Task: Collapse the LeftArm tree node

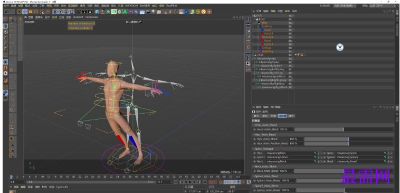Action: (x=258, y=26)
